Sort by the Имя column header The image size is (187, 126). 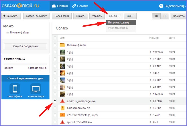point(63,38)
